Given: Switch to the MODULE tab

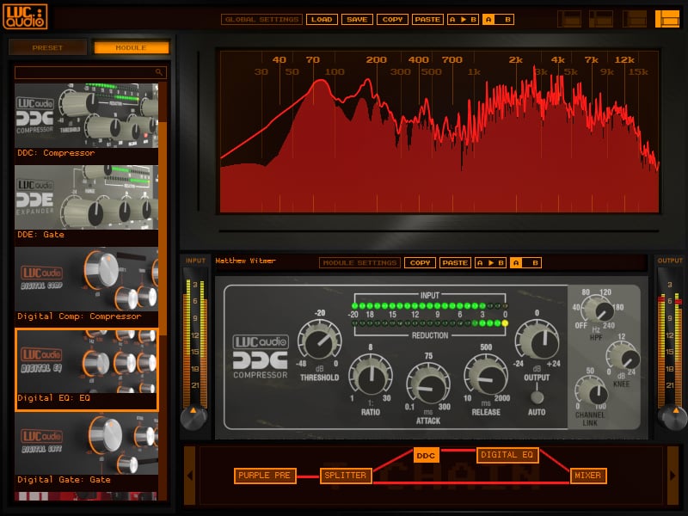Looking at the screenshot, I should click(x=131, y=48).
